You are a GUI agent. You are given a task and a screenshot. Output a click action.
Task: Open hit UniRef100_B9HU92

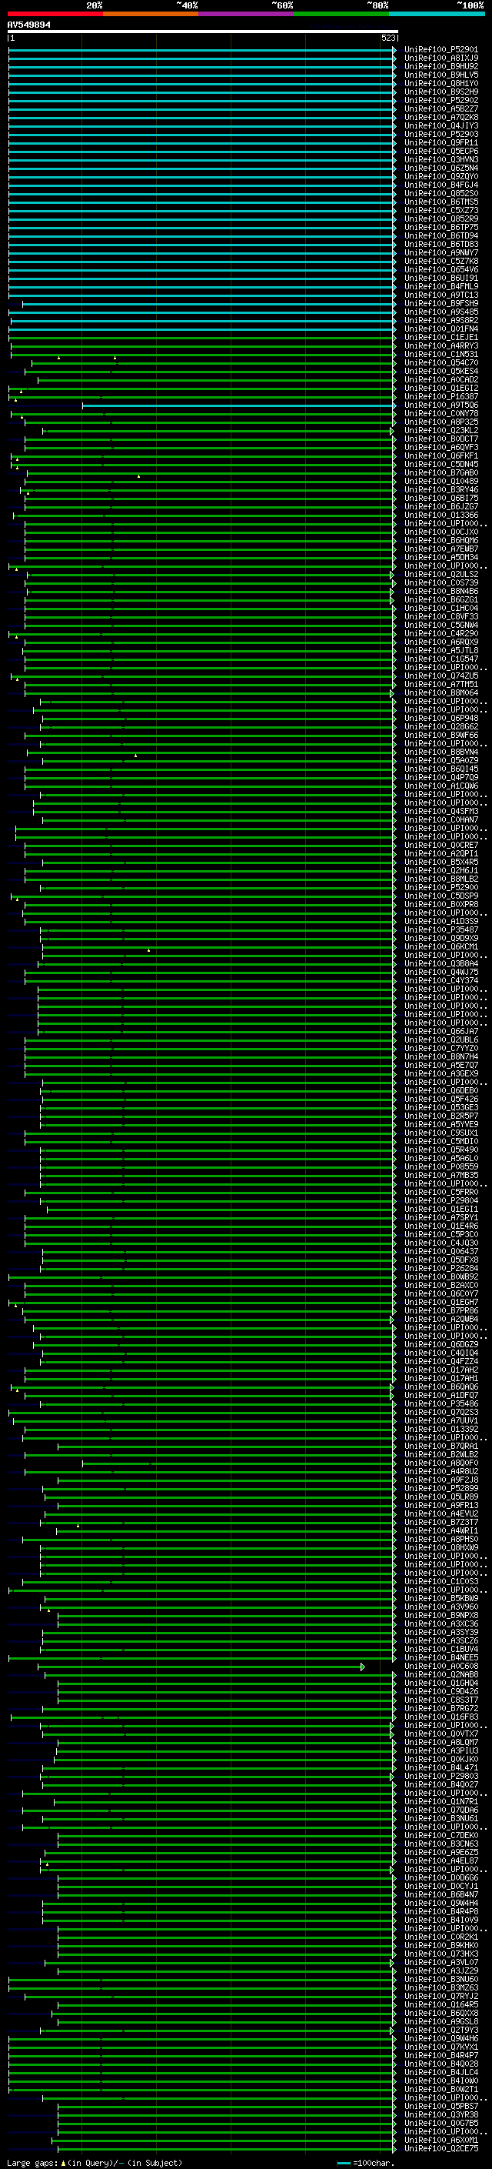[x=441, y=66]
